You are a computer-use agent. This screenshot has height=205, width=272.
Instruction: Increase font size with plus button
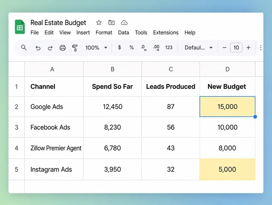248,48
